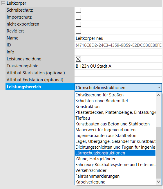163x189 pixels.
Task: Toggle the nicht exportieren checkbox
Action: [x=78, y=24]
